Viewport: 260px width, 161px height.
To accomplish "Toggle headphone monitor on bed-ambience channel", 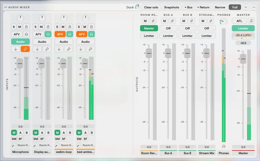I will (x=91, y=34).
